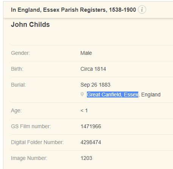173x169 pixels.
Task: Click the Image Number label
Action: coord(29,158)
